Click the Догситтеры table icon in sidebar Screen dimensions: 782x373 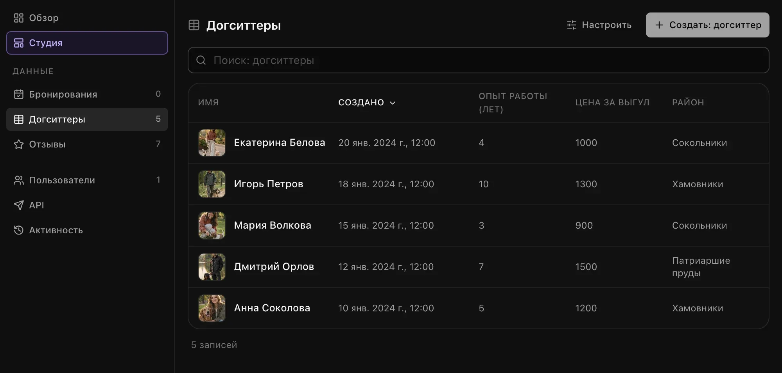point(19,119)
